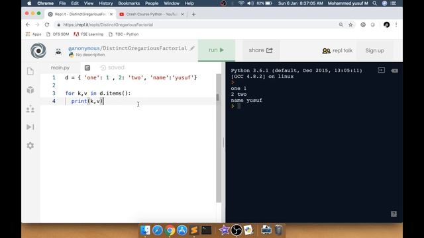Clear the console with the erase icon
Screen dimensions: 424x238
394,71
